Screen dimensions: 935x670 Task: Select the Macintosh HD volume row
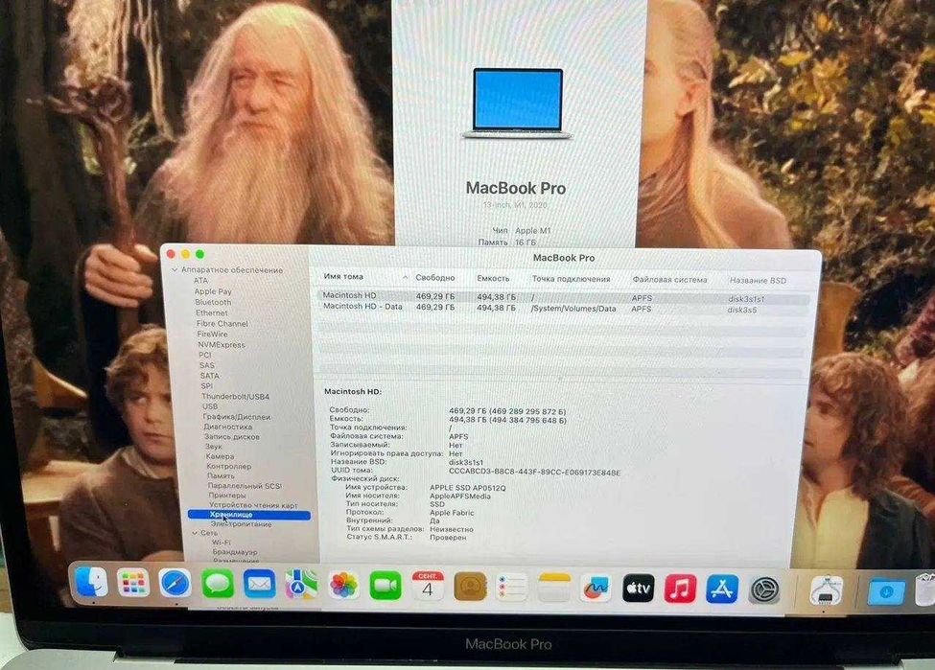click(564, 296)
